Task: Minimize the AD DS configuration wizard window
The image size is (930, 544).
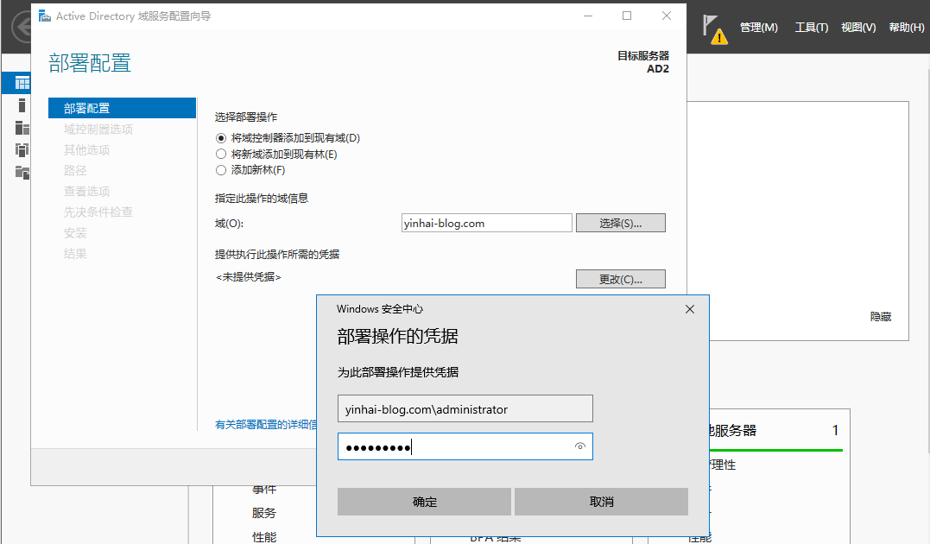Action: pyautogui.click(x=588, y=16)
